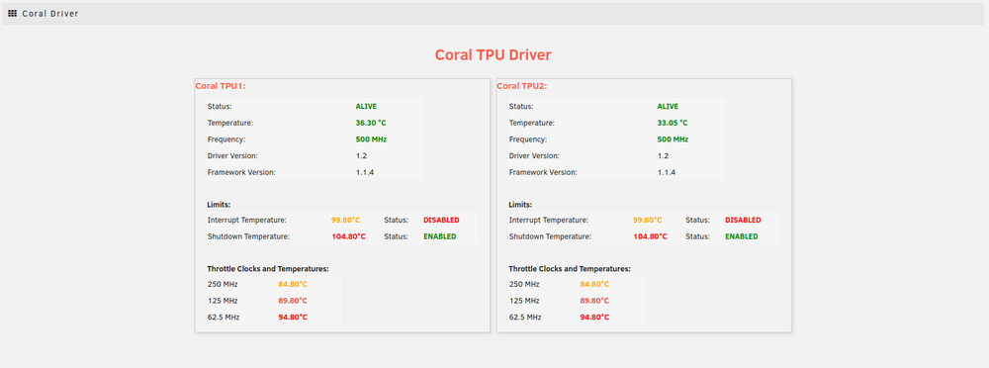This screenshot has width=989, height=368.
Task: Click TPU1 throttle temperature 89.80°C
Action: tap(293, 301)
